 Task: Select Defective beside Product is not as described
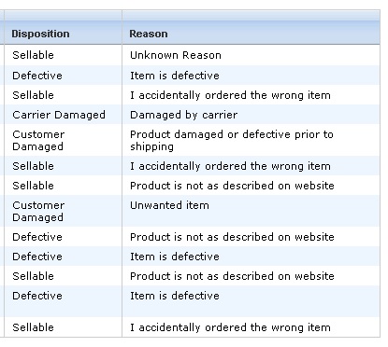tap(37, 237)
